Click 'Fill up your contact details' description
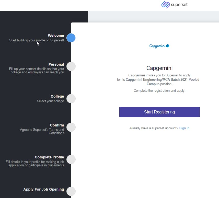The height and width of the screenshot is (198, 219). [37, 71]
